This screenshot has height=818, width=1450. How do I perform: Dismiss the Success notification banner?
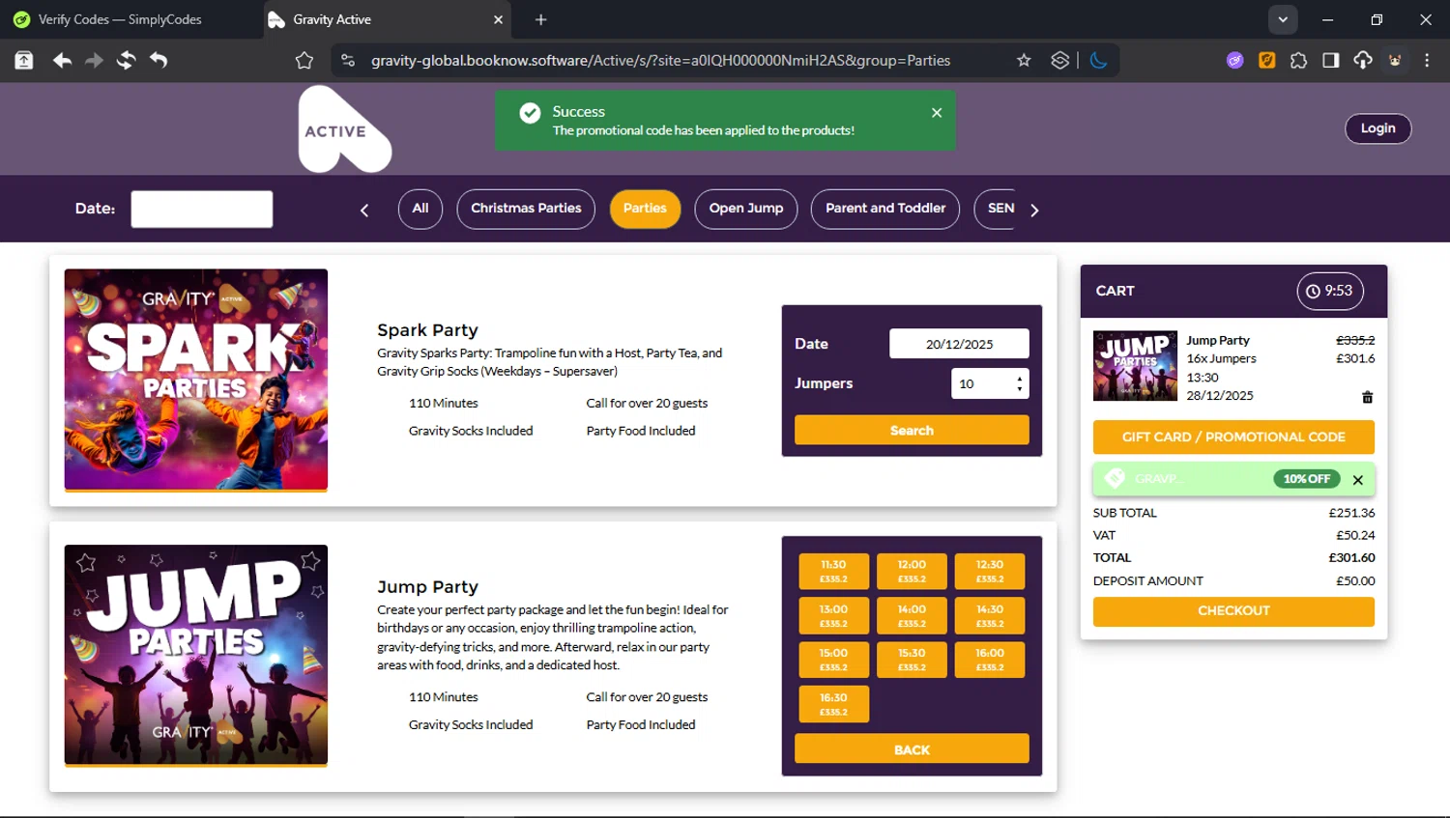[937, 112]
